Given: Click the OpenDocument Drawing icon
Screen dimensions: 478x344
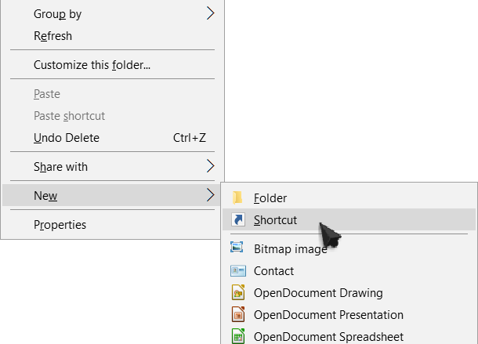Looking at the screenshot, I should tap(238, 292).
